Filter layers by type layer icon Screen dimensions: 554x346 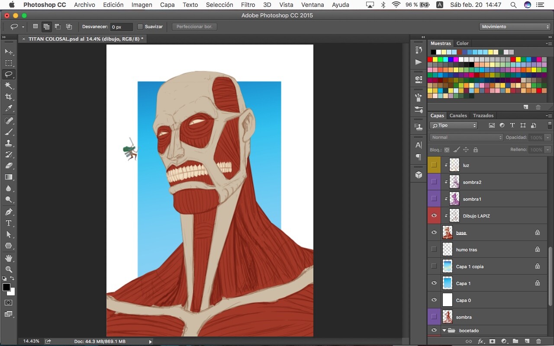click(x=512, y=125)
